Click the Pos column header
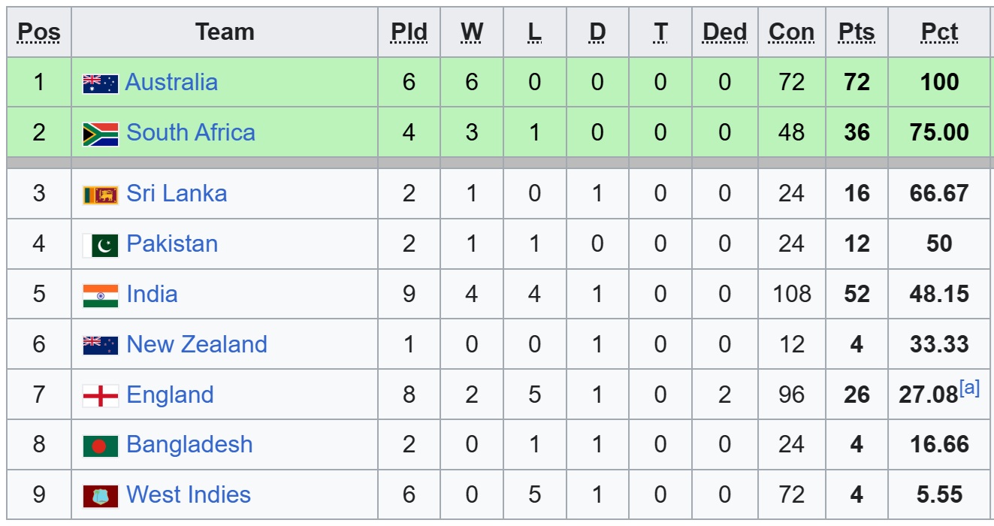 (39, 32)
